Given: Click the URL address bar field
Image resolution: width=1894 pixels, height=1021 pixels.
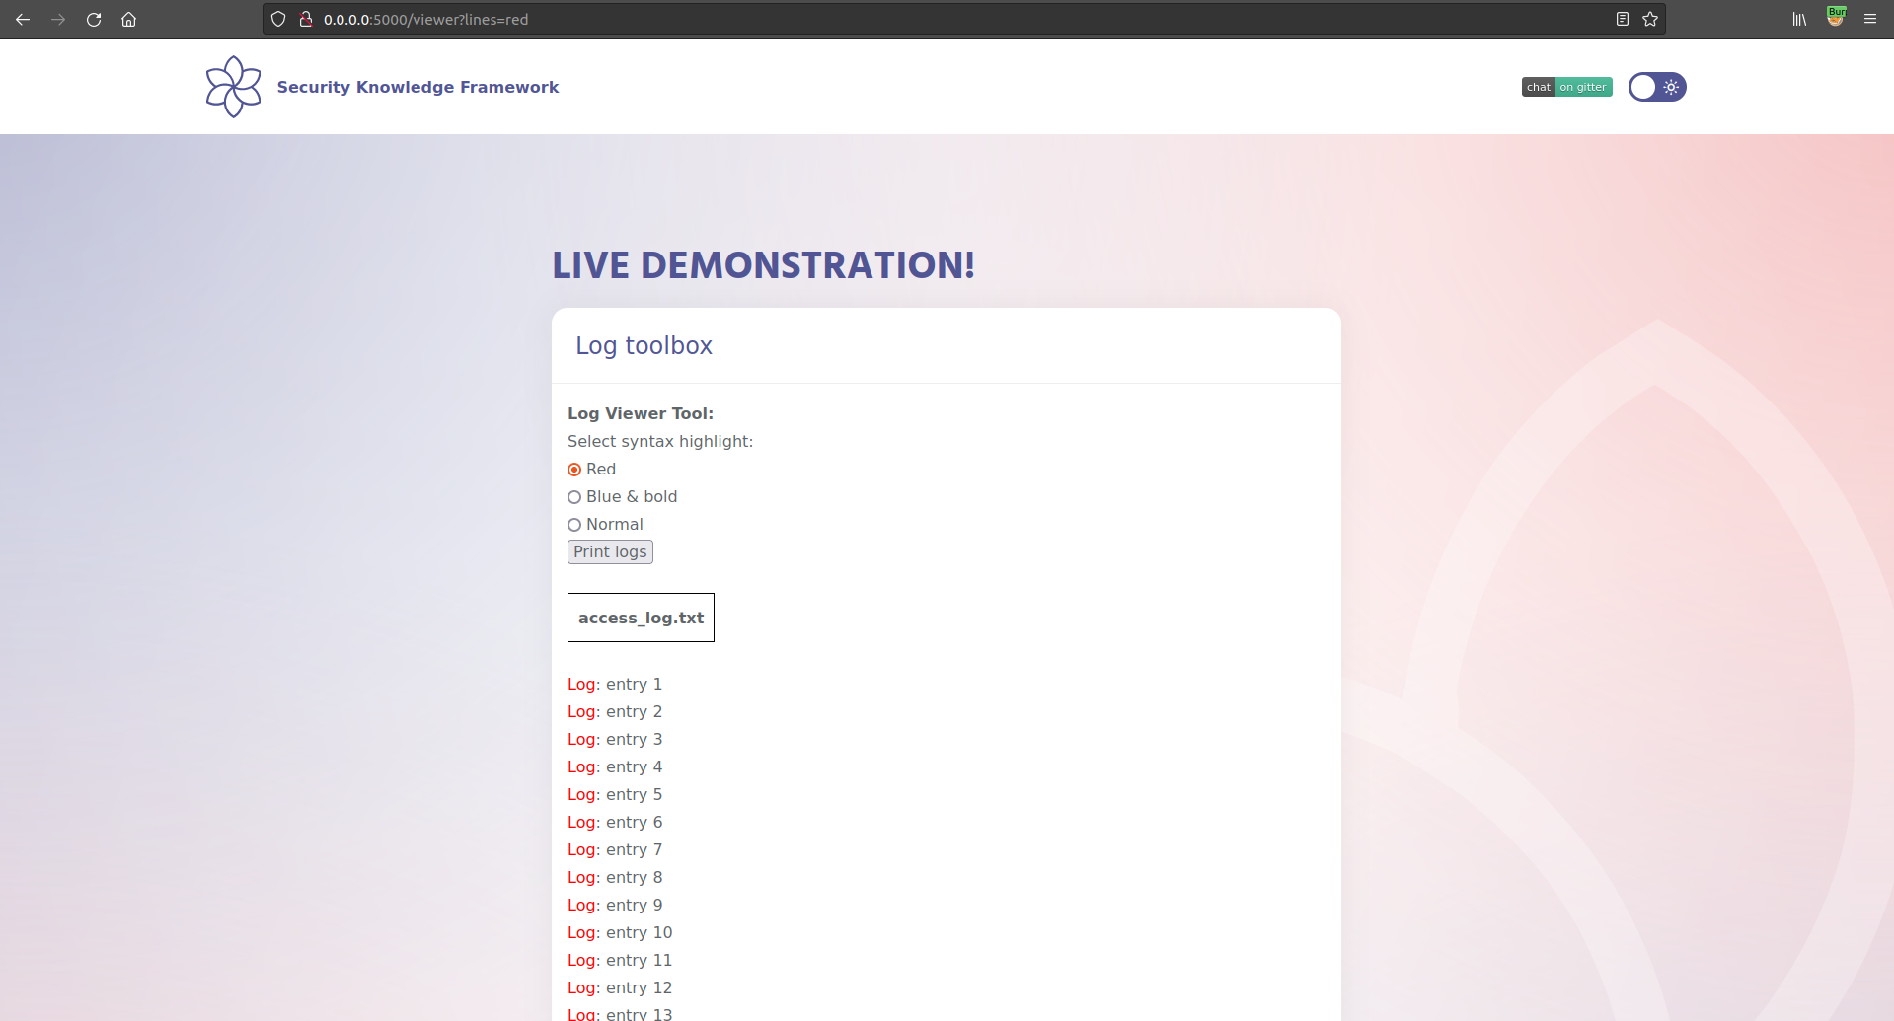Looking at the screenshot, I should [962, 19].
